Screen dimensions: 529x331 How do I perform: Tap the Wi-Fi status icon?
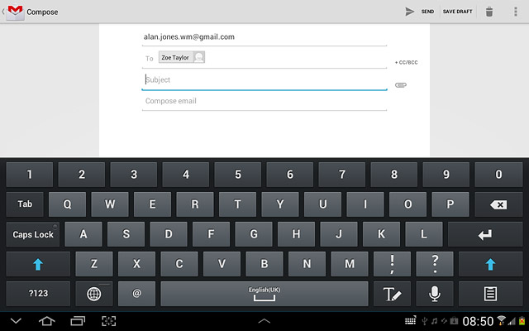502,320
